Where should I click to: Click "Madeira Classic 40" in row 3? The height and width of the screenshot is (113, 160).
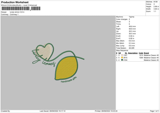point(151,60)
